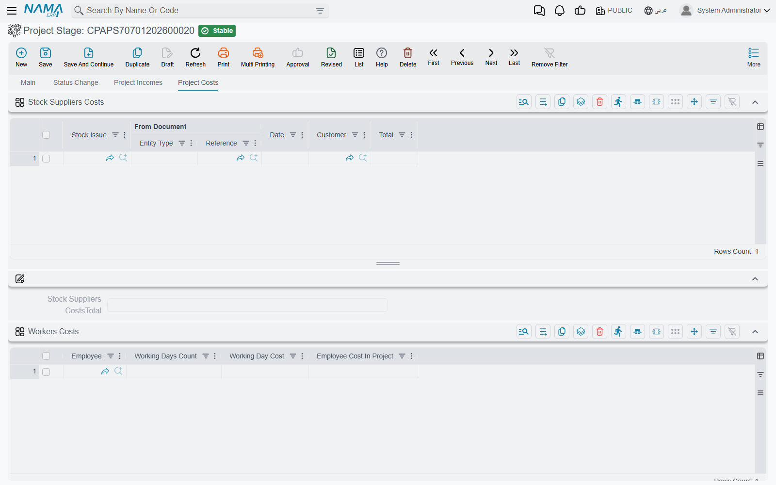This screenshot has width=776, height=485.
Task: Duplicate the current project stage
Action: 137,57
